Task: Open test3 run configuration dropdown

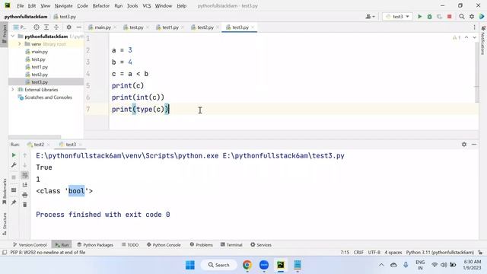Action: [x=397, y=17]
